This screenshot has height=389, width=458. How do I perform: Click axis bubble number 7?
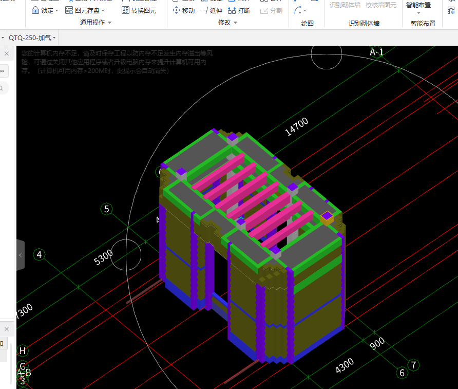pos(413,365)
